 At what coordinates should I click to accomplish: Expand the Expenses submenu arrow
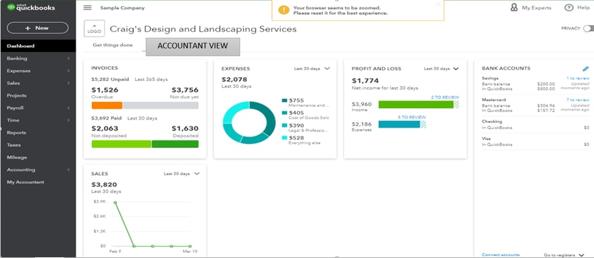(x=68, y=71)
